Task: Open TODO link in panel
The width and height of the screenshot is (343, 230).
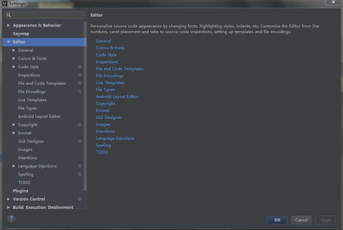Action: [x=102, y=152]
